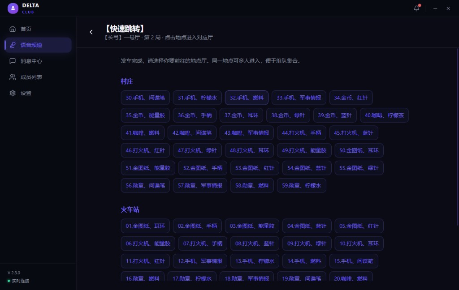Viewport: 459px width, 290px height.
Task: Open 首页 in the sidebar
Action: (x=38, y=29)
